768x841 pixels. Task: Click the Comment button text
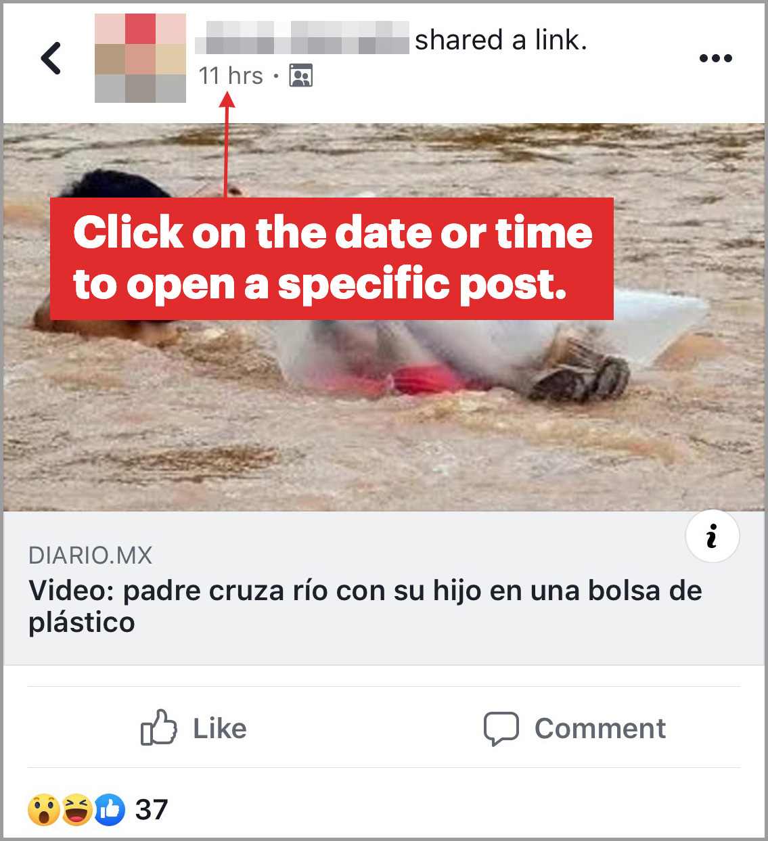coord(600,729)
